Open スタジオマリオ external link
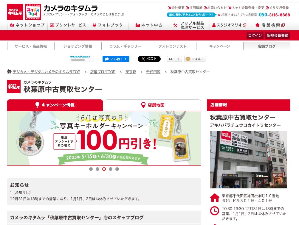Viewport: 299px width, 225px height. pyautogui.click(x=230, y=25)
